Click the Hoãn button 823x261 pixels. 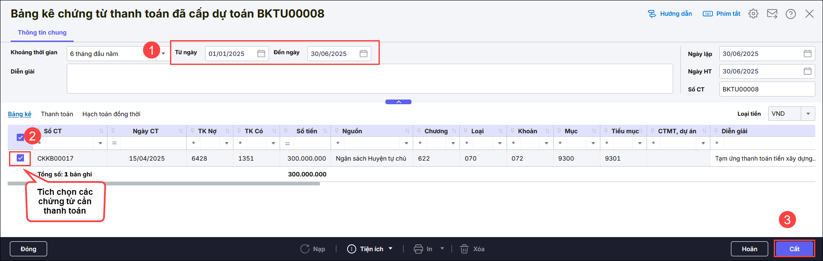coord(749,249)
